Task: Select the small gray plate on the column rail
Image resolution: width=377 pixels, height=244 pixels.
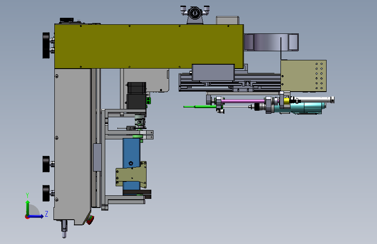Action: click(x=97, y=157)
